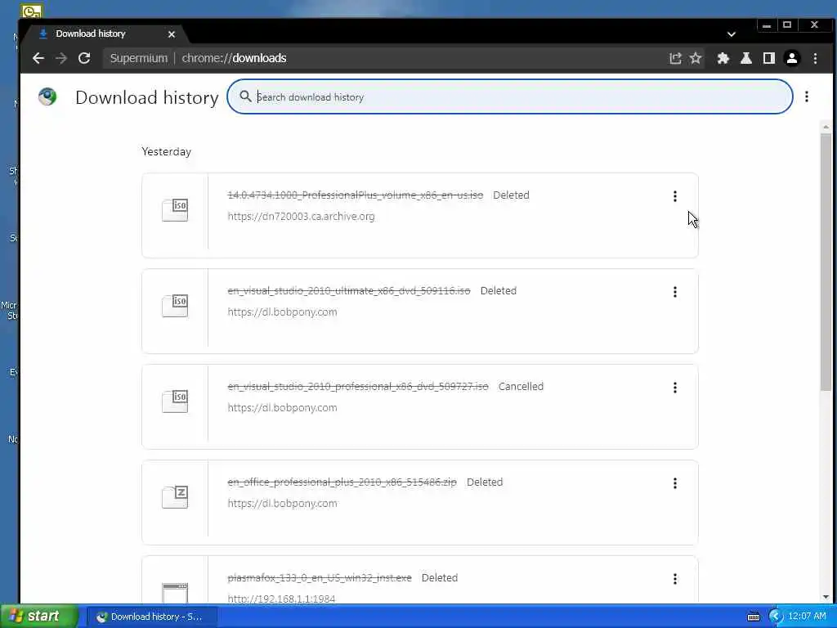This screenshot has width=837, height=628.
Task: Open dl.bobpony.com link under visual_studio_2010_professional
Action: pos(282,407)
